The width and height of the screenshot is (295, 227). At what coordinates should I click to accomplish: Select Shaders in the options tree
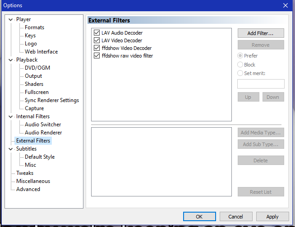34,84
